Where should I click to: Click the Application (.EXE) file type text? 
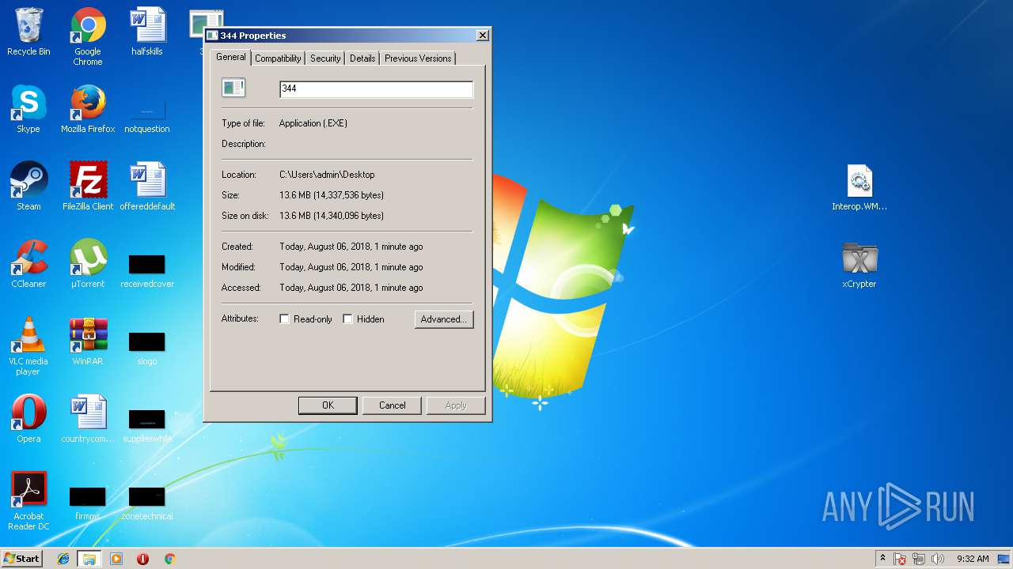click(313, 123)
